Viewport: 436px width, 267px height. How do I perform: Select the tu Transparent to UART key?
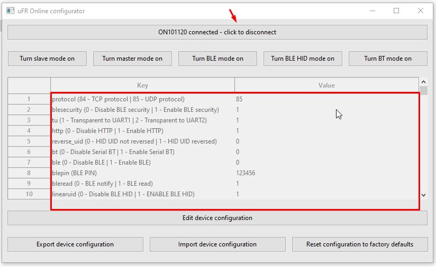143,120
